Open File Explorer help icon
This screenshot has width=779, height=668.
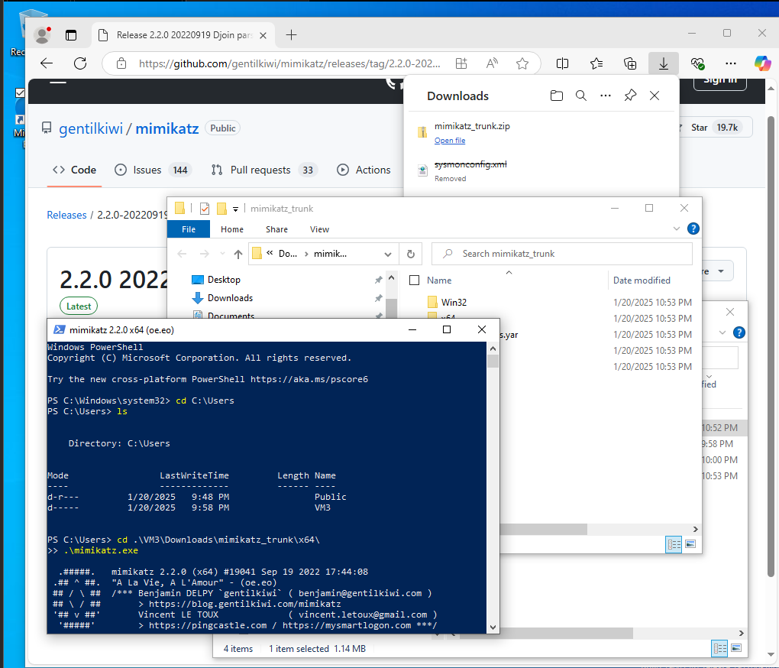click(x=693, y=229)
